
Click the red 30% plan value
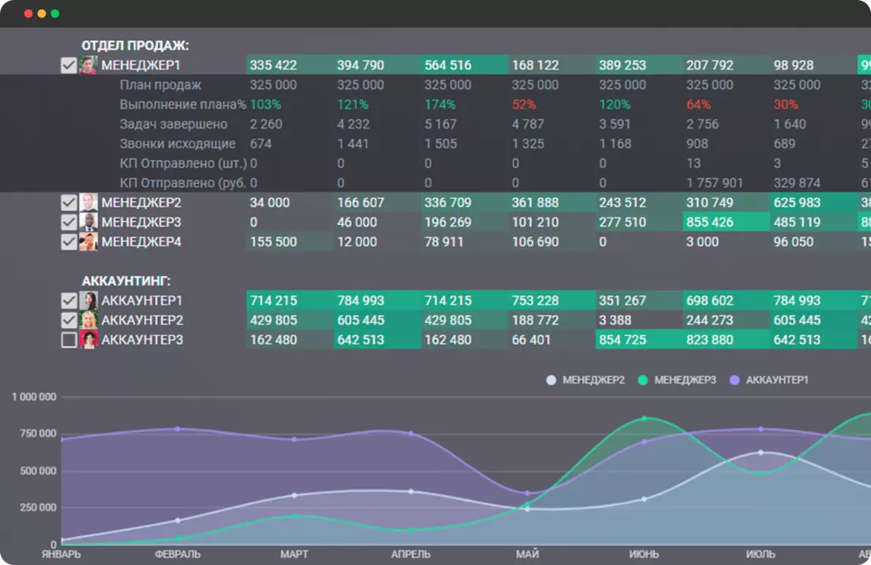pos(786,104)
